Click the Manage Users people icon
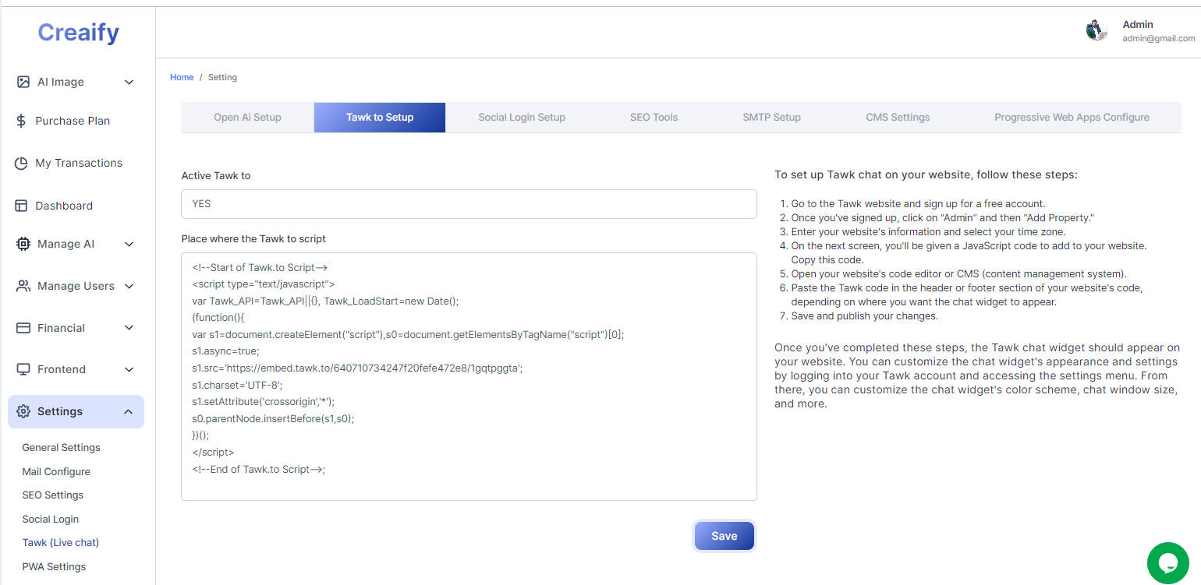Screen dimensions: 1201x585 click(23, 286)
